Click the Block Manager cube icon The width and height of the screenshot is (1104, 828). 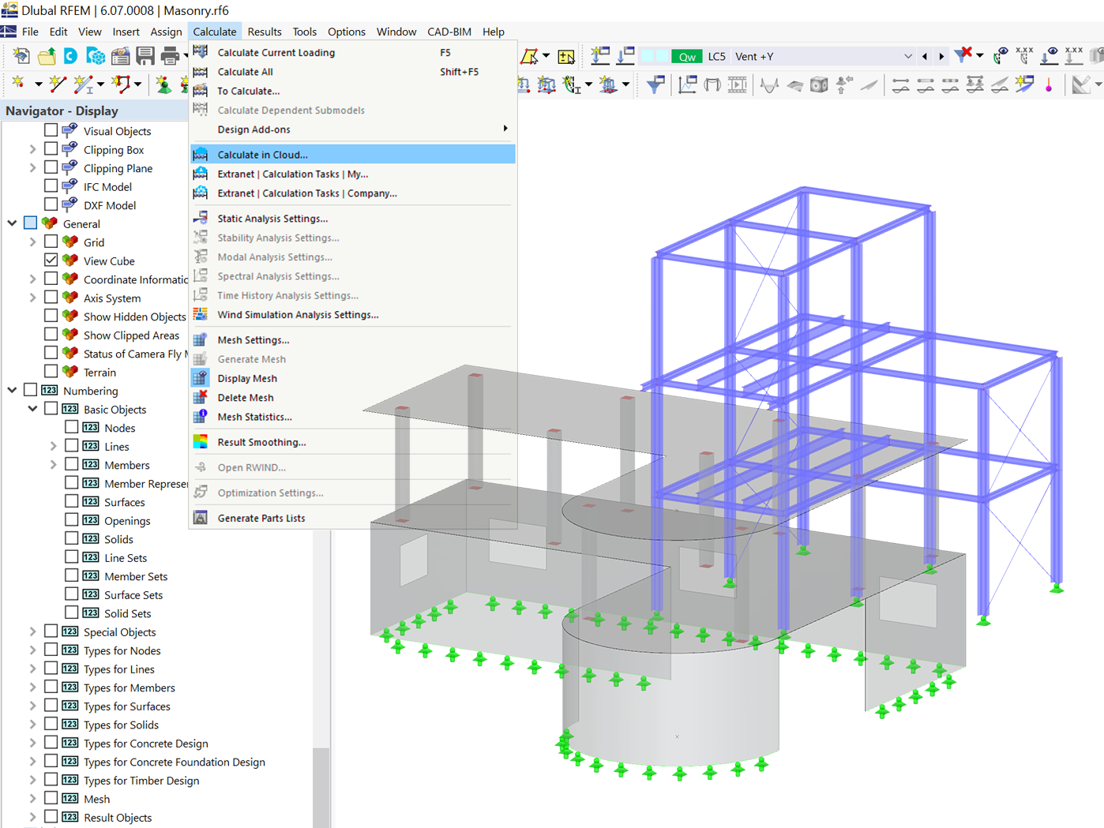pos(96,56)
